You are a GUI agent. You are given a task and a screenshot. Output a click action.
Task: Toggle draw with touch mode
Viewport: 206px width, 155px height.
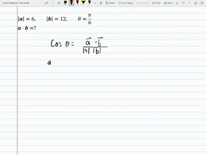[101, 3]
